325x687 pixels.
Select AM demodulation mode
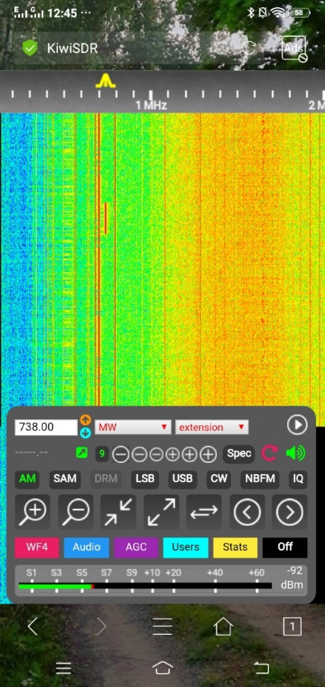click(27, 478)
